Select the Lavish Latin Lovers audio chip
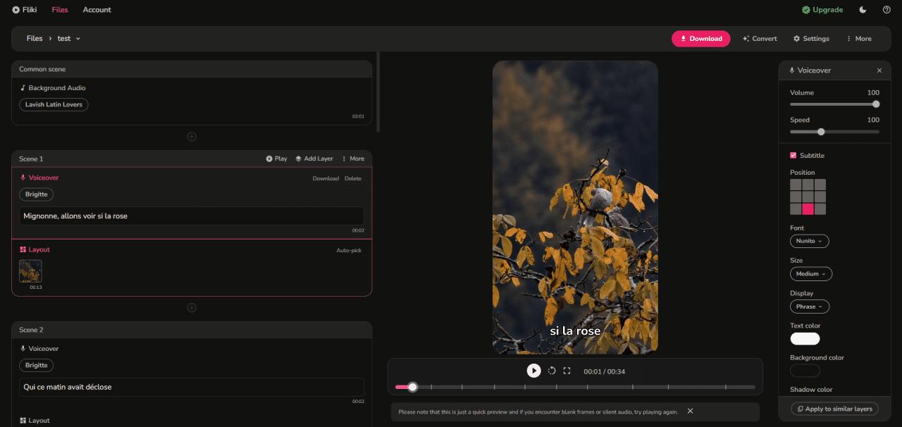 point(54,104)
